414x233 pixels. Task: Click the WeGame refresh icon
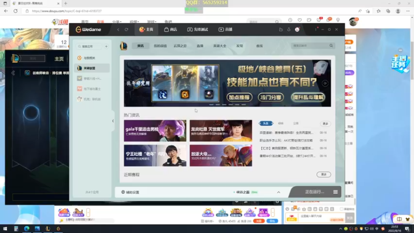tap(126, 30)
